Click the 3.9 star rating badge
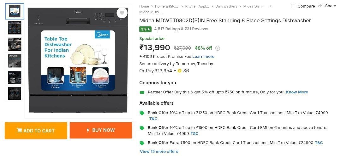This screenshot has width=341, height=156. pos(146,29)
